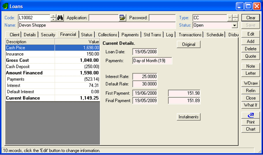This screenshot has height=155, width=263.
Task: Click the Description column header
Action: (x=30, y=42)
